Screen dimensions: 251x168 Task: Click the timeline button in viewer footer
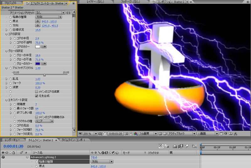pos(231,134)
